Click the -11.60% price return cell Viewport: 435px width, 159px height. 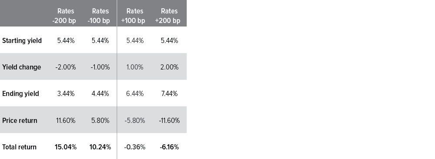pyautogui.click(x=170, y=120)
